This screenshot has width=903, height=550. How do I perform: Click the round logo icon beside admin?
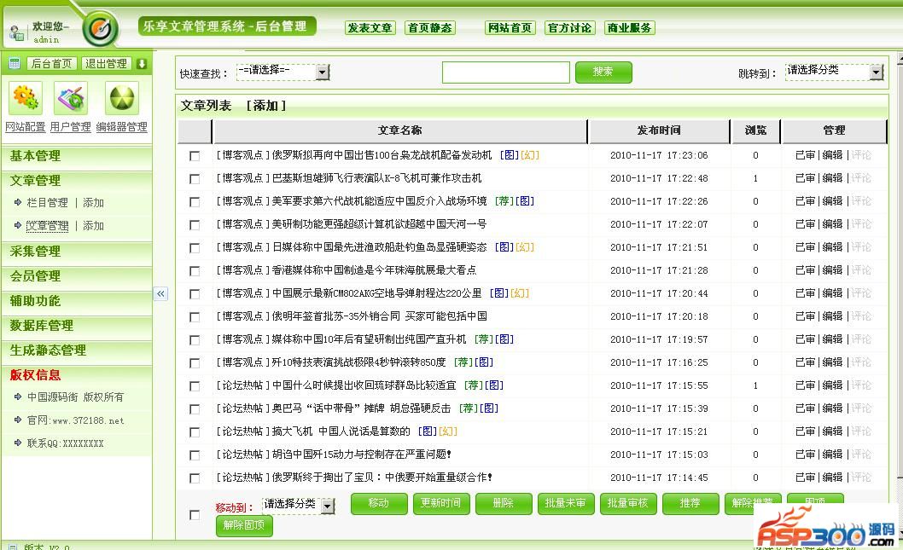(100, 28)
